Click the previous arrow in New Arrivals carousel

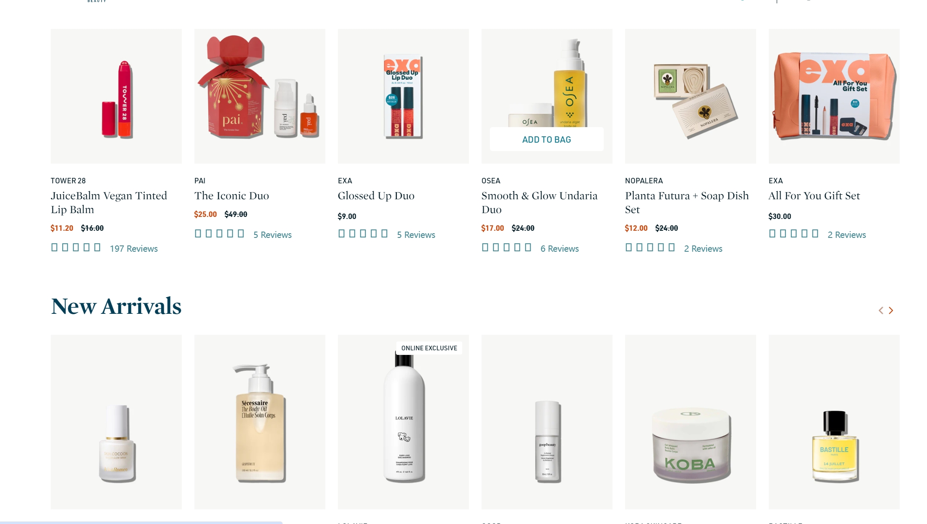pyautogui.click(x=881, y=310)
